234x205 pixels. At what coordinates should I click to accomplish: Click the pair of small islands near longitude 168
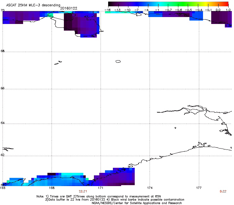coord(58,63)
